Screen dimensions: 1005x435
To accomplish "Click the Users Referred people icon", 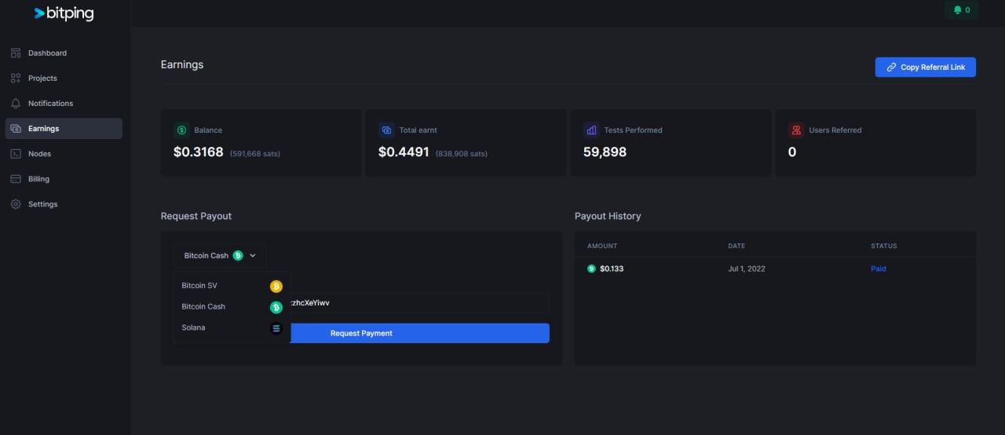I will pyautogui.click(x=796, y=130).
